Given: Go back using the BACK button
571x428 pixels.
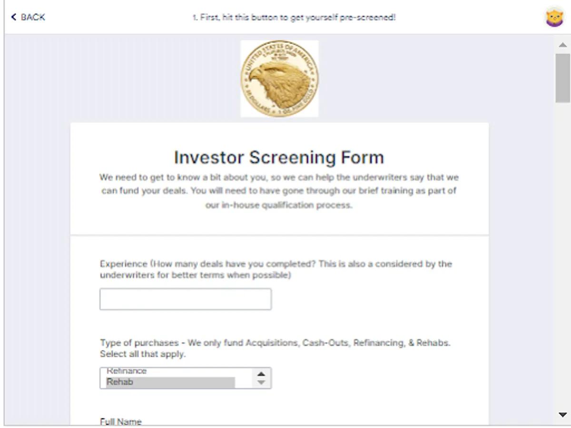Looking at the screenshot, I should point(28,17).
